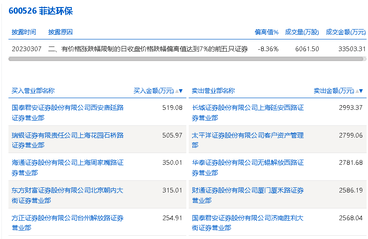Image resolution: width=368 pixels, height=239 pixels.
Task: Click the 买入金额(万元) header label
Action: [154, 91]
